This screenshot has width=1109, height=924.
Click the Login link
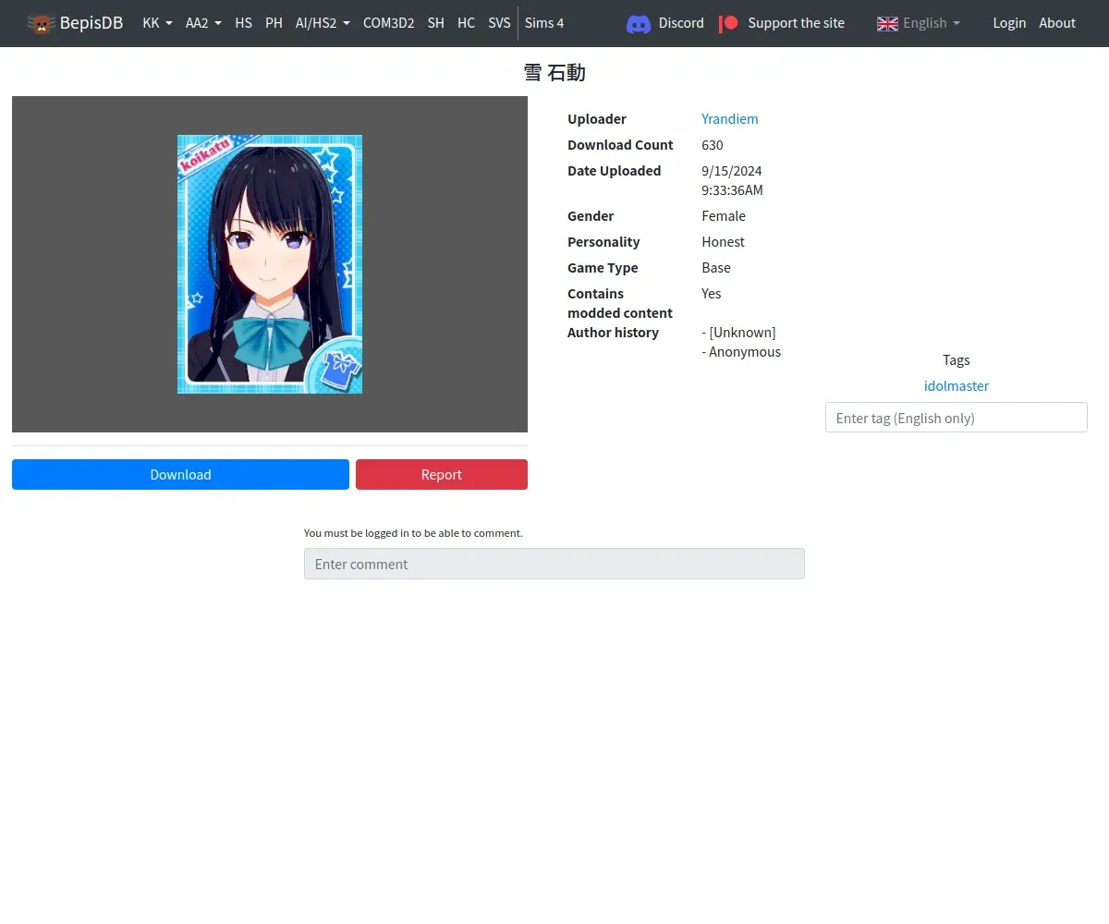click(x=1009, y=23)
